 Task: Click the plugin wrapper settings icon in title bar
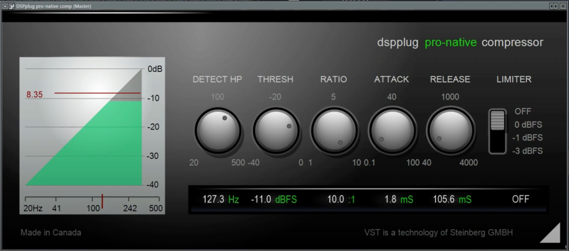point(11,6)
